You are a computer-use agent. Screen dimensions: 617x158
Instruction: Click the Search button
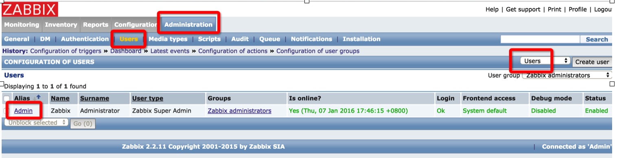tap(597, 39)
